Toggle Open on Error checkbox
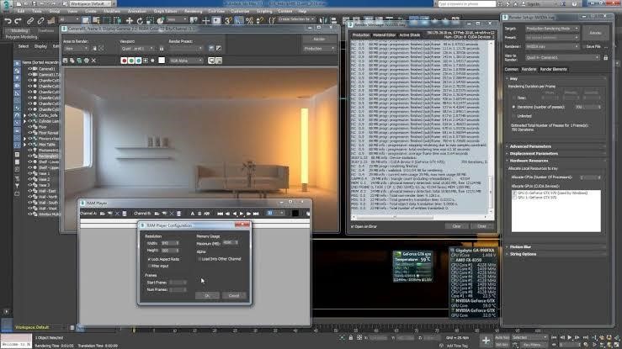 click(x=352, y=226)
